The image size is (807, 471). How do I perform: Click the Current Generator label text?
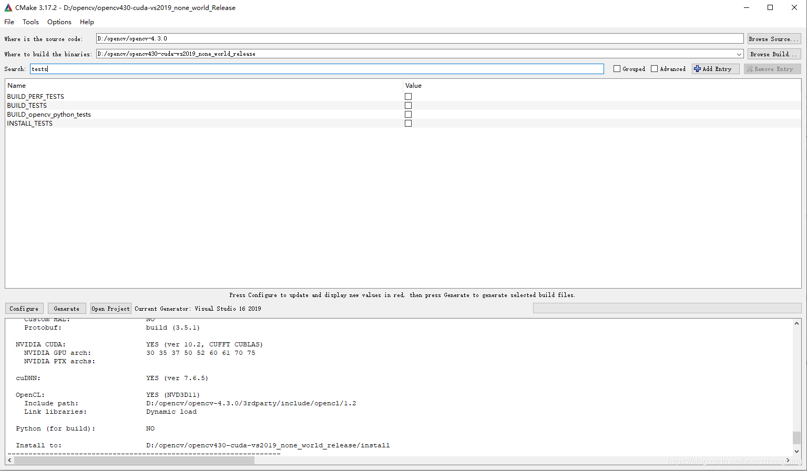(x=198, y=309)
